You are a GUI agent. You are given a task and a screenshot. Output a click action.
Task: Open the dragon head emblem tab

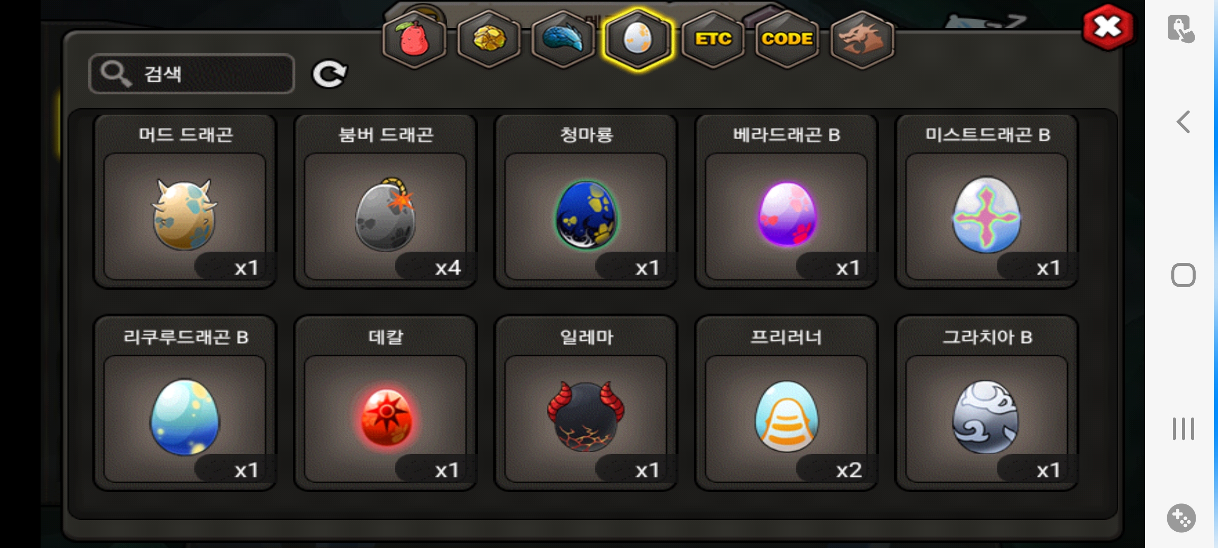862,39
